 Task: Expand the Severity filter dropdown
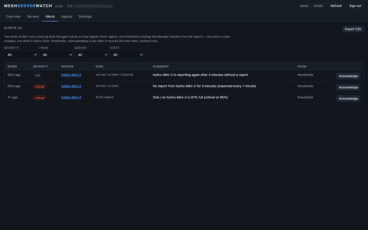point(21,55)
